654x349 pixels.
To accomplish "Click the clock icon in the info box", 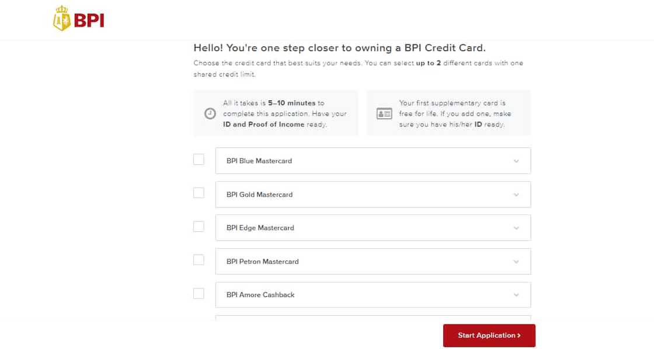I will pos(210,114).
